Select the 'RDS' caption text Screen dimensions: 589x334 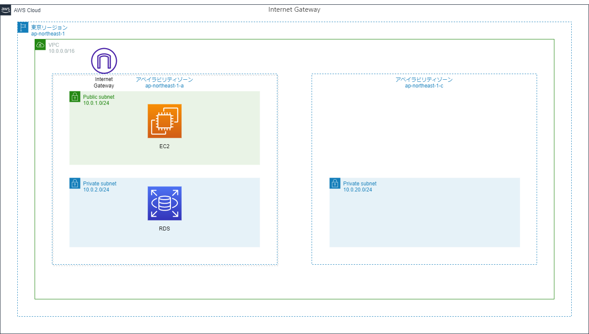point(164,229)
